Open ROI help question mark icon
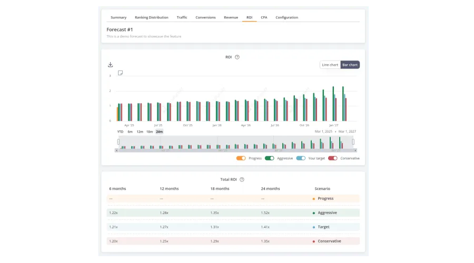The height and width of the screenshot is (263, 474). pos(237,57)
